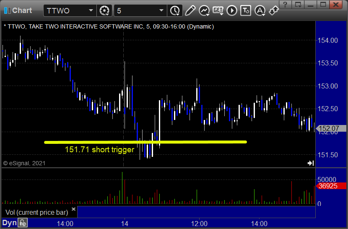Click the 151.50 price axis label

[x=327, y=155]
